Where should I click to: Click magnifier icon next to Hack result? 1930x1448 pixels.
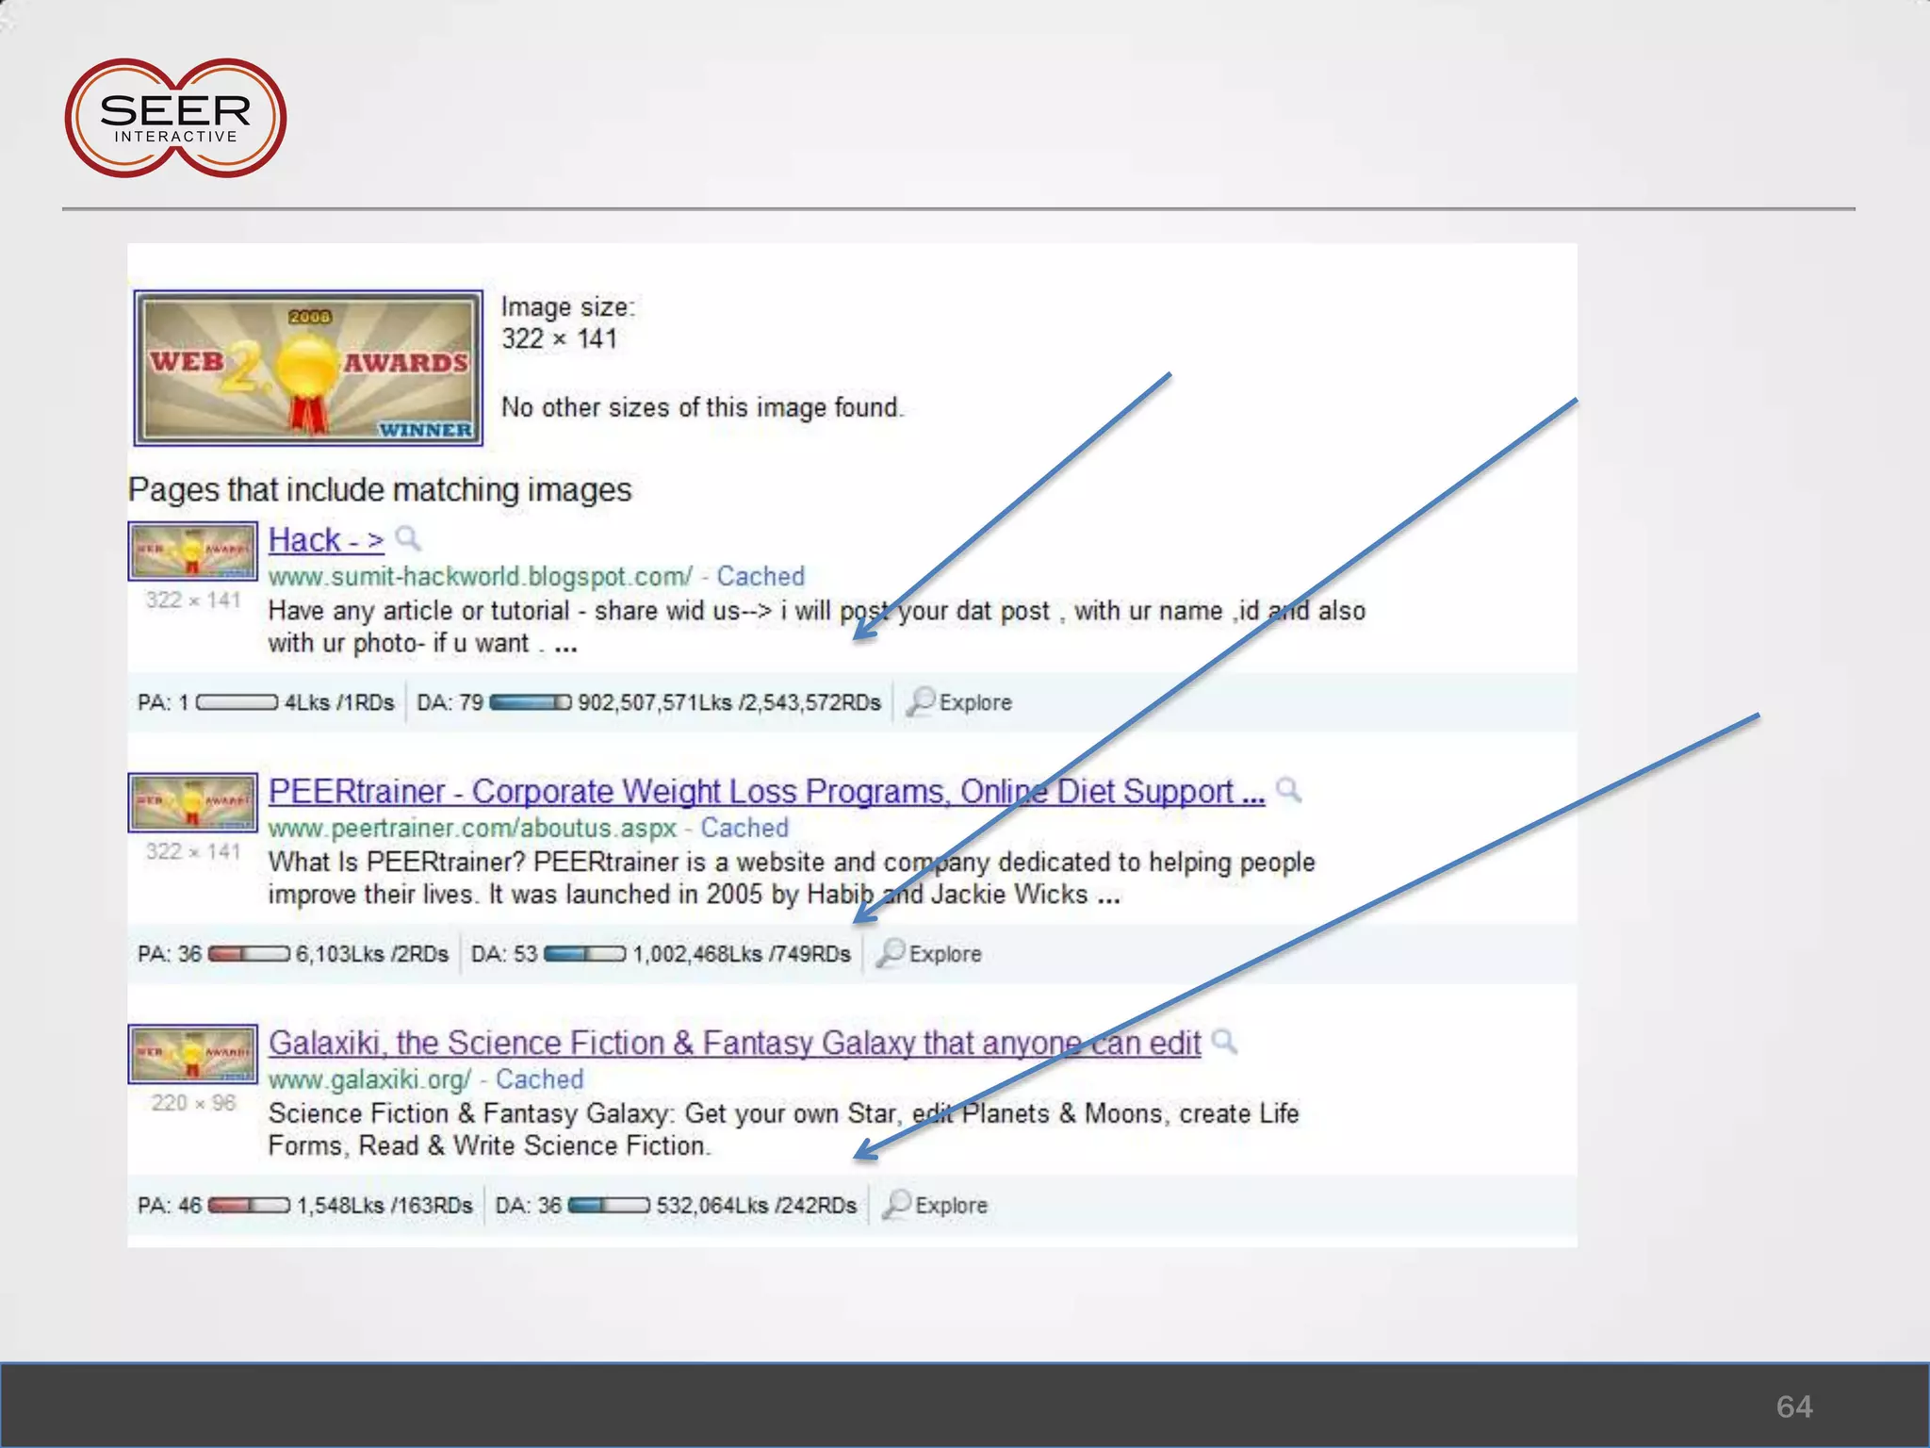[408, 538]
